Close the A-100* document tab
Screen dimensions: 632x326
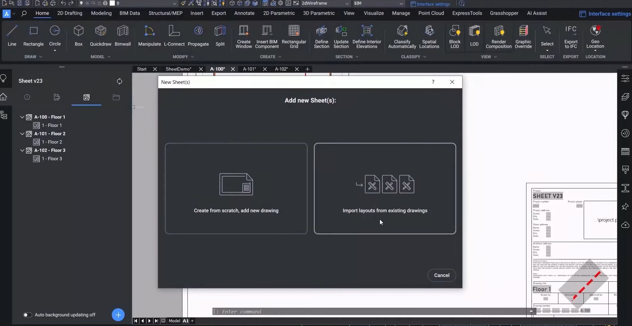click(x=233, y=69)
